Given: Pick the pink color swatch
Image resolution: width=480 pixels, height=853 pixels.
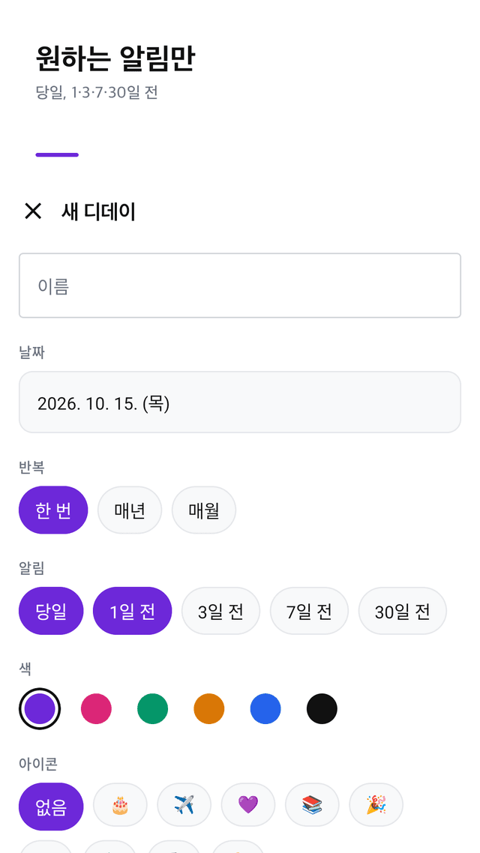Looking at the screenshot, I should click(96, 708).
